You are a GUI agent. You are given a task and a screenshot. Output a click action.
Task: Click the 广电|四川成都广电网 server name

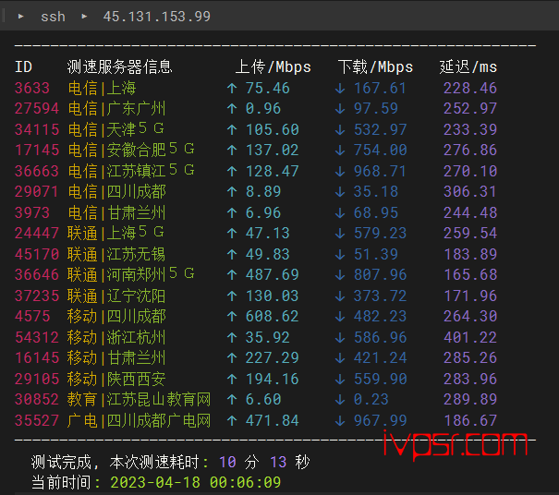pyautogui.click(x=139, y=420)
